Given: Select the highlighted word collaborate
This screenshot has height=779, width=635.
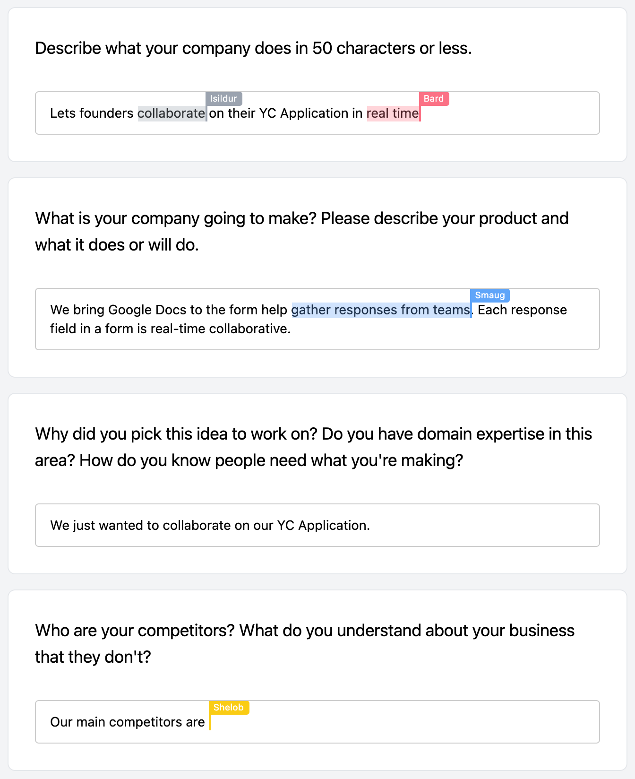Looking at the screenshot, I should pyautogui.click(x=172, y=113).
